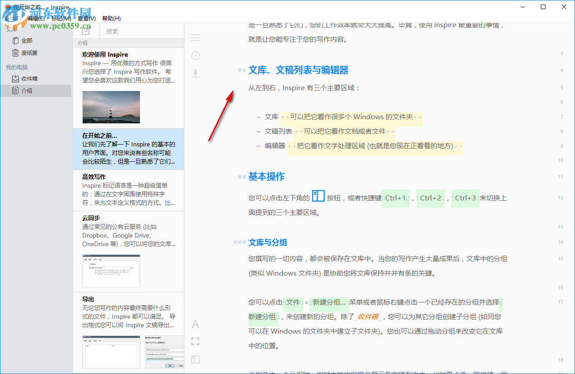Click the 介绍 list header
The height and width of the screenshot is (374, 575).
coord(129,43)
